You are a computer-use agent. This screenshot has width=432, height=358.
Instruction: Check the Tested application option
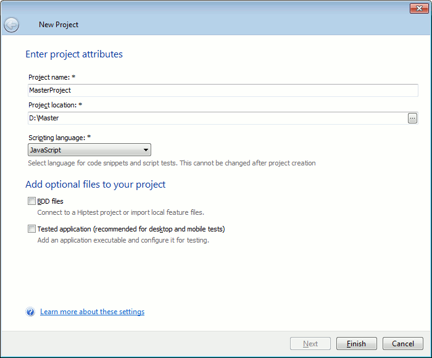coord(31,229)
